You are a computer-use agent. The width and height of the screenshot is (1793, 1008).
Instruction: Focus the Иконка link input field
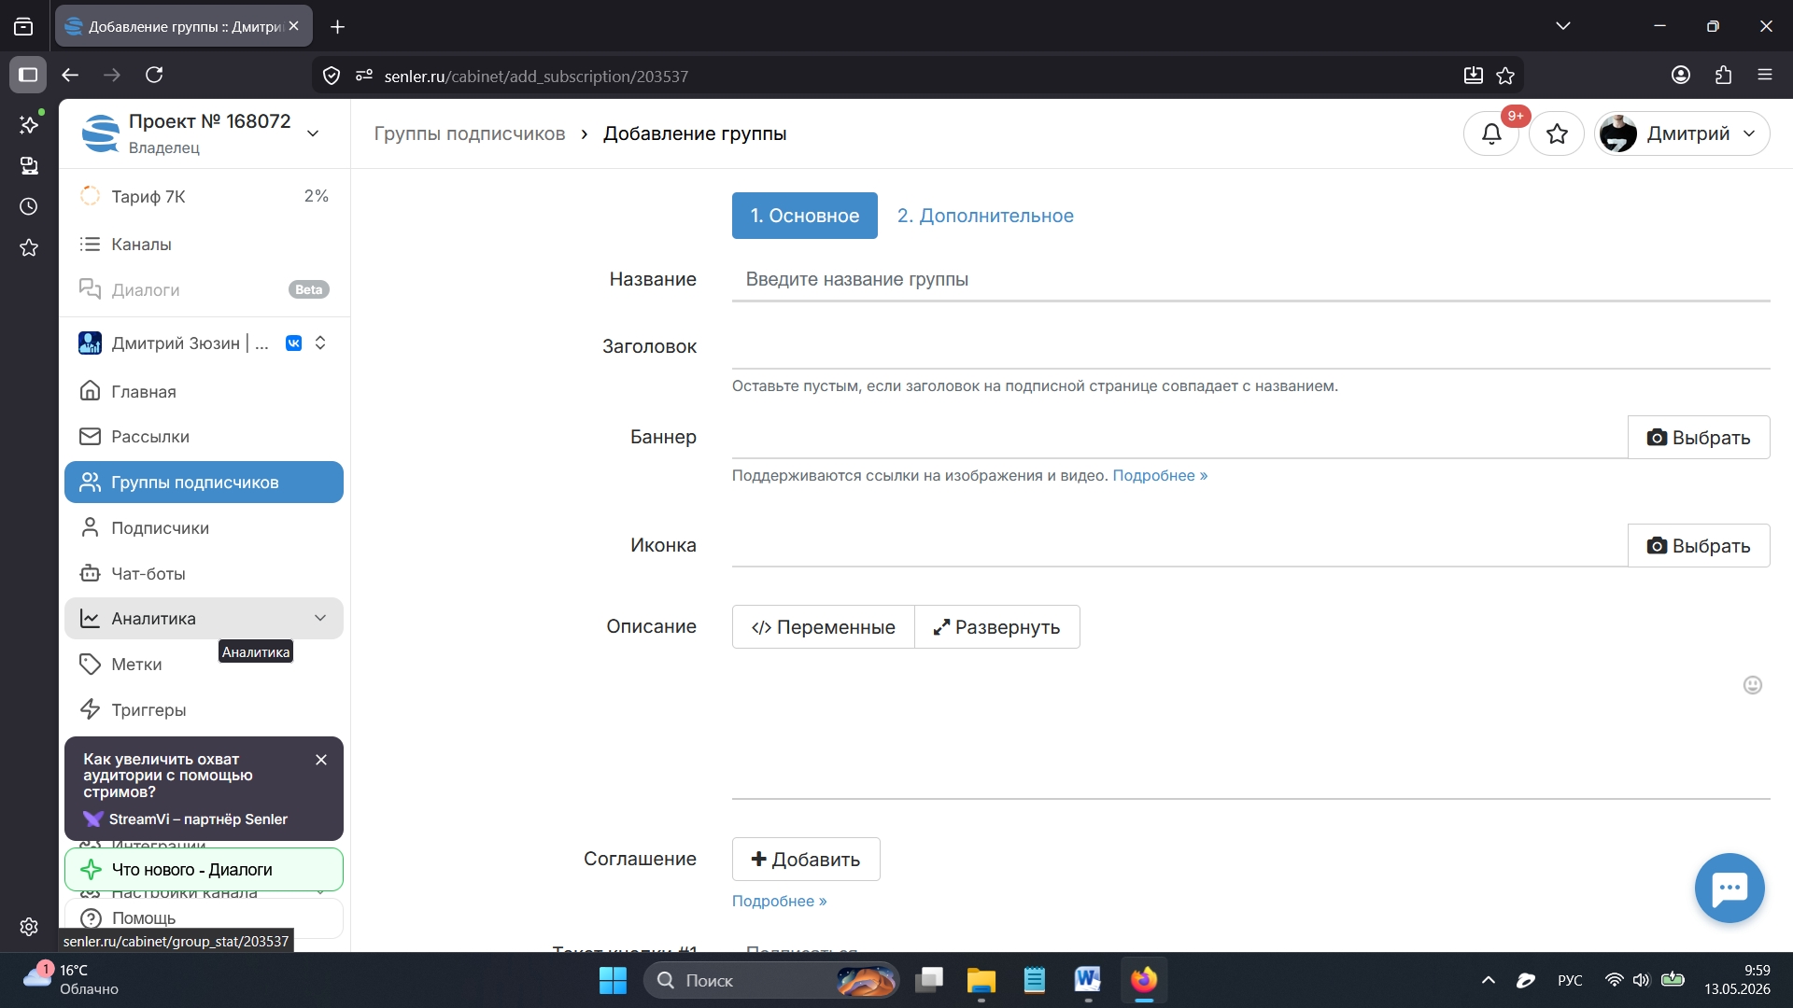(1179, 545)
